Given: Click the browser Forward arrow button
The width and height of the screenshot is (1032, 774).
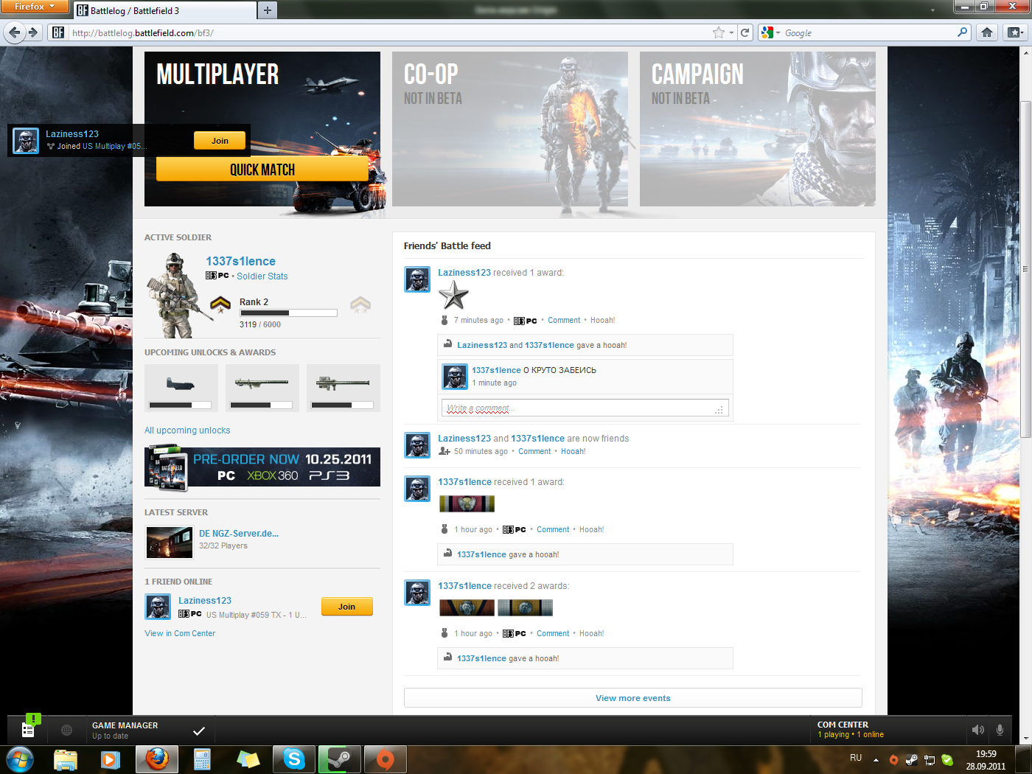Looking at the screenshot, I should click(x=33, y=32).
